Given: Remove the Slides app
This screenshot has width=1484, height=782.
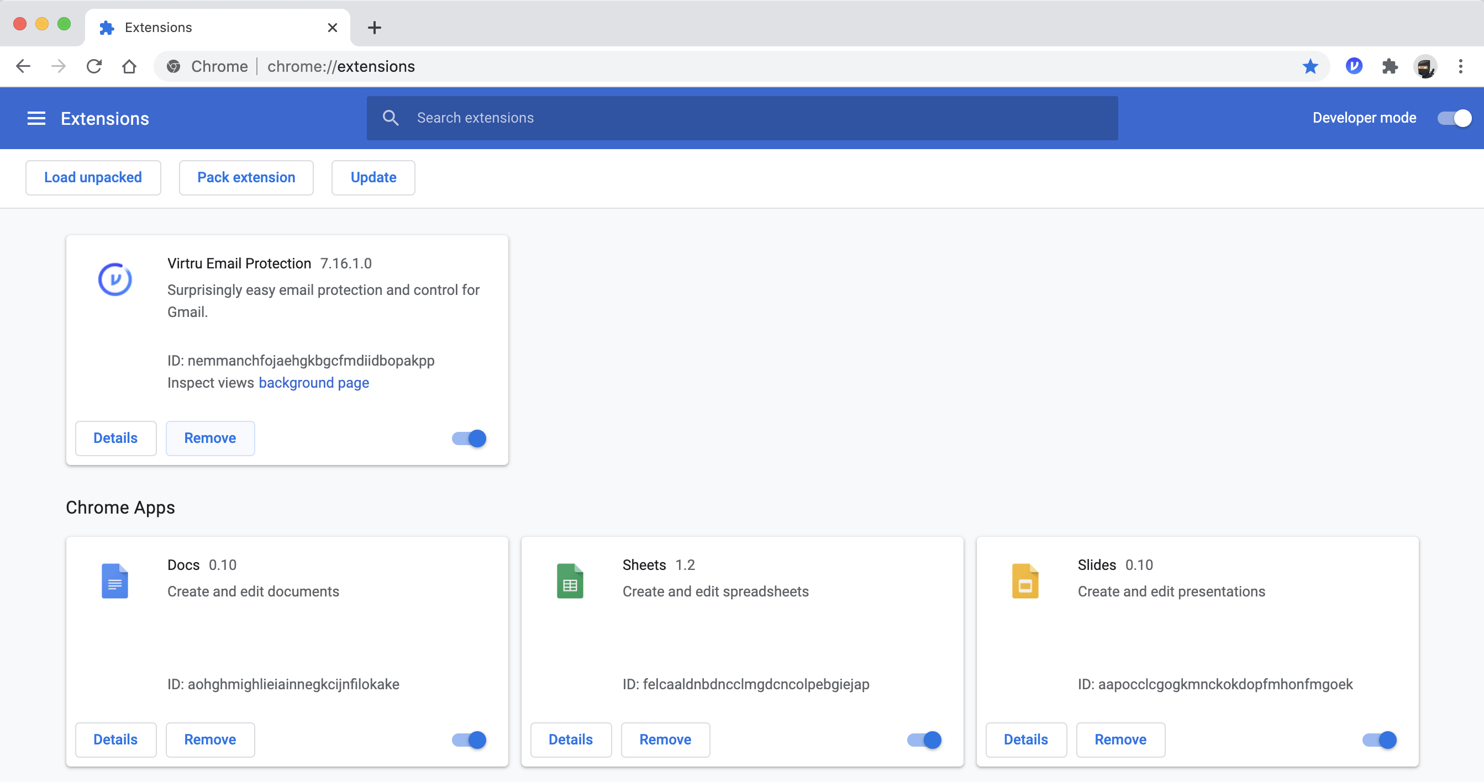Looking at the screenshot, I should tap(1120, 739).
